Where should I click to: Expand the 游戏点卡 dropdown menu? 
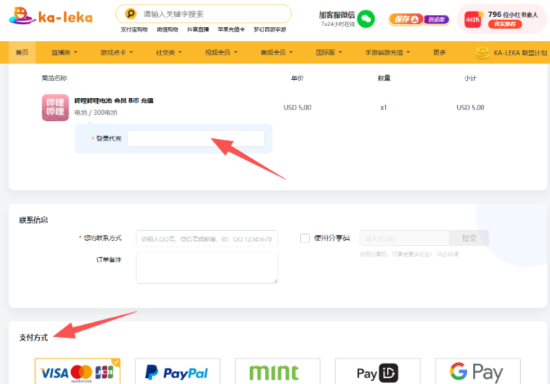pos(117,52)
